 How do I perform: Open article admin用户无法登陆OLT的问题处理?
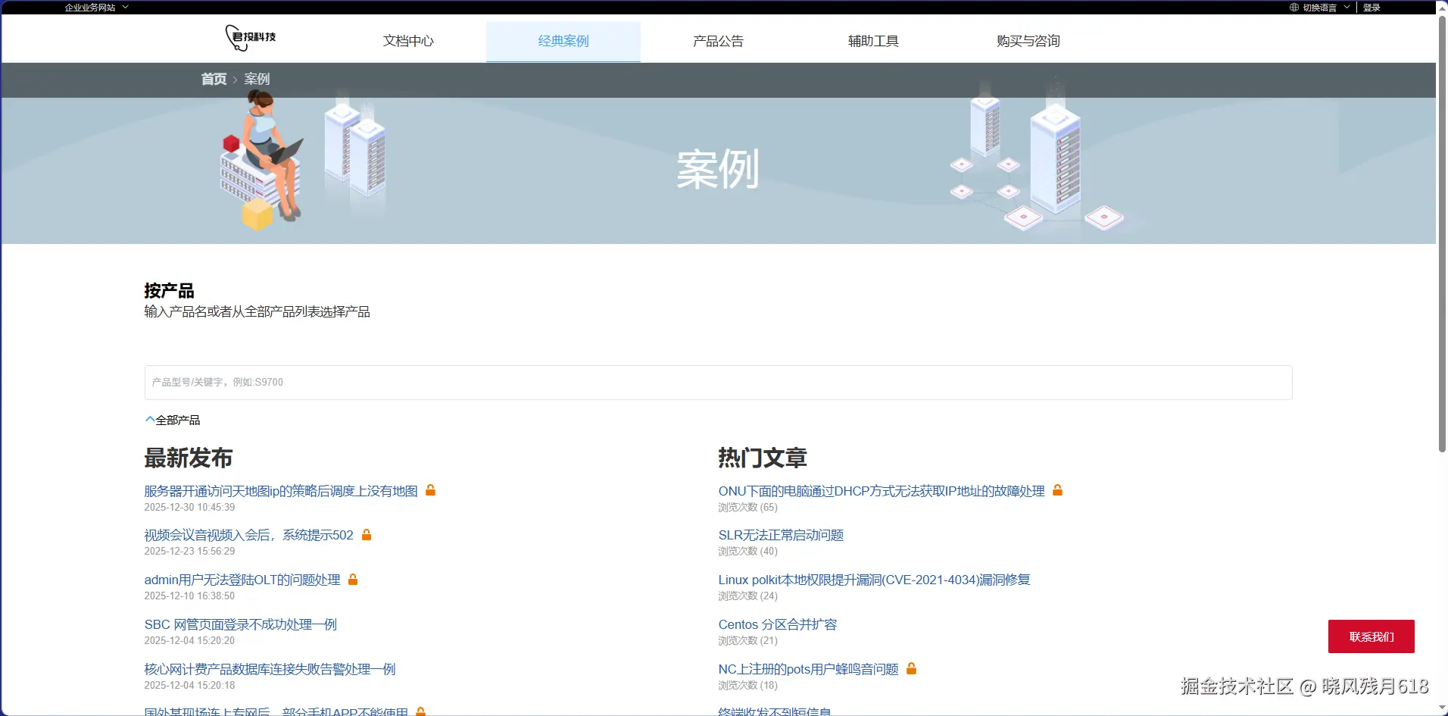tap(242, 580)
